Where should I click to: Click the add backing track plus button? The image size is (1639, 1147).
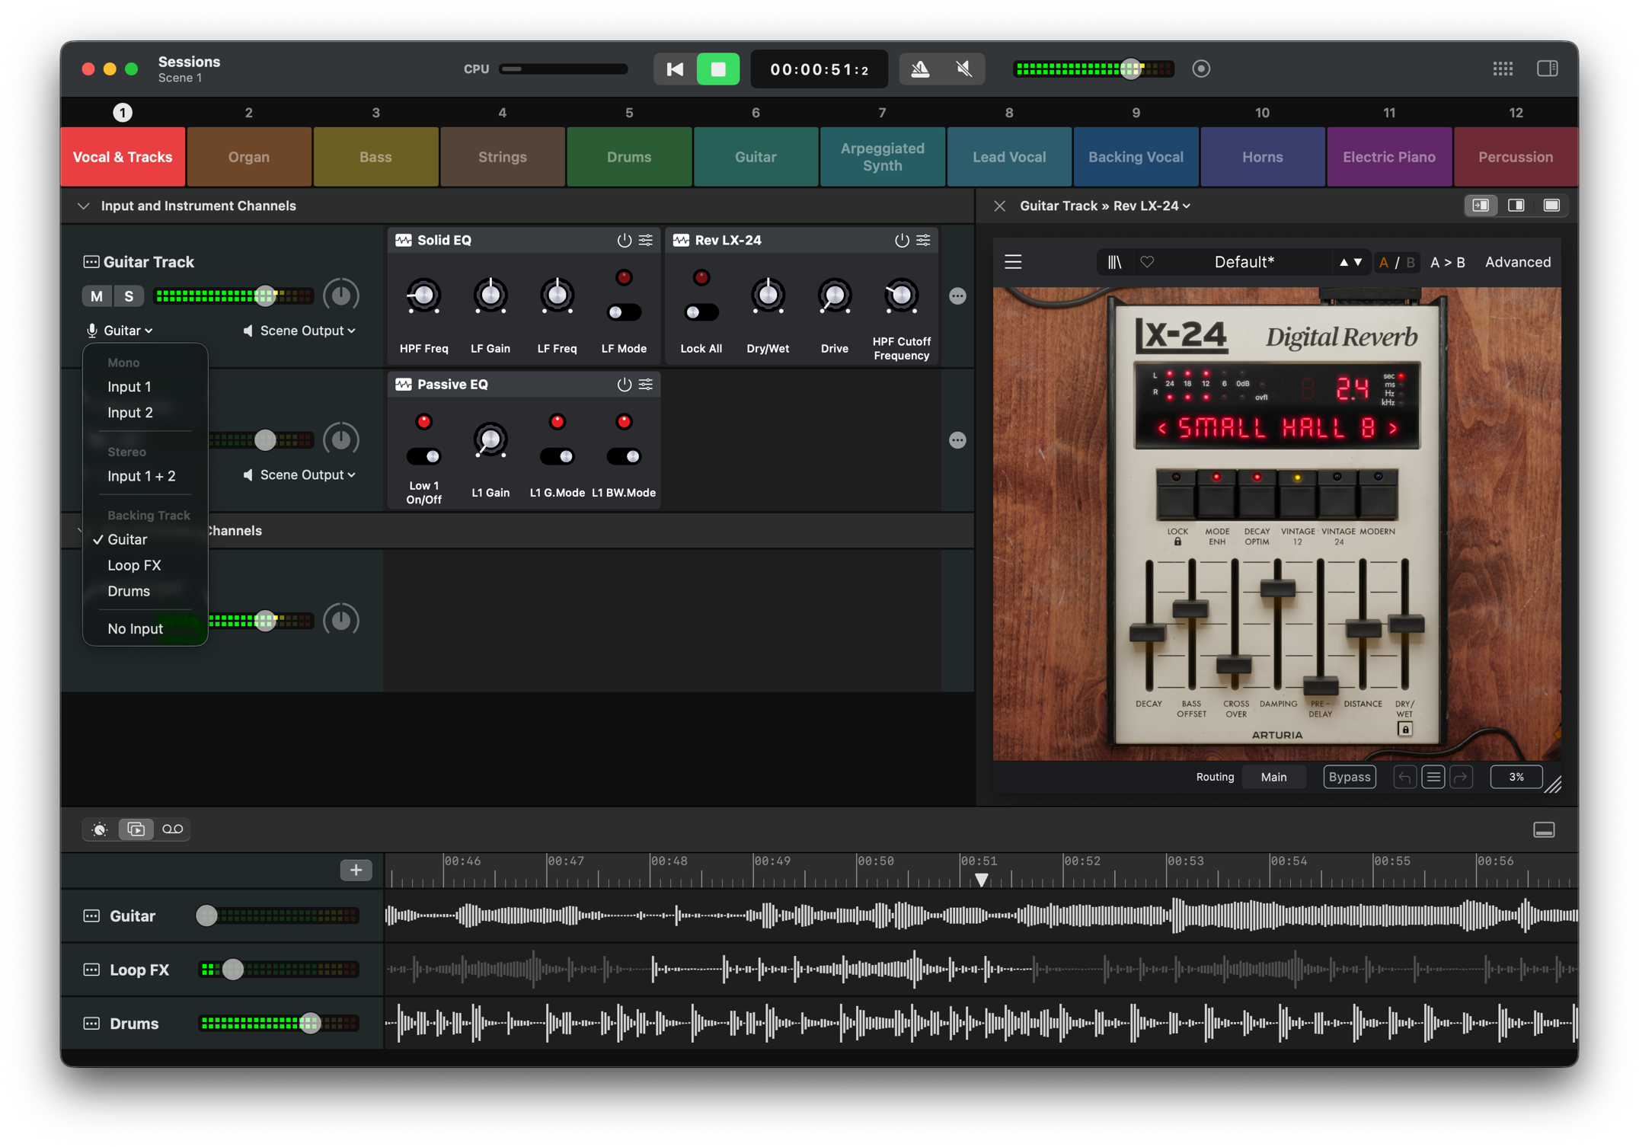[x=356, y=870]
